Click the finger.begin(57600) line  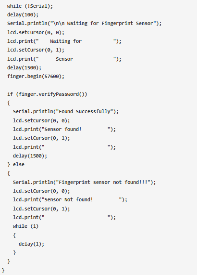click(x=36, y=77)
